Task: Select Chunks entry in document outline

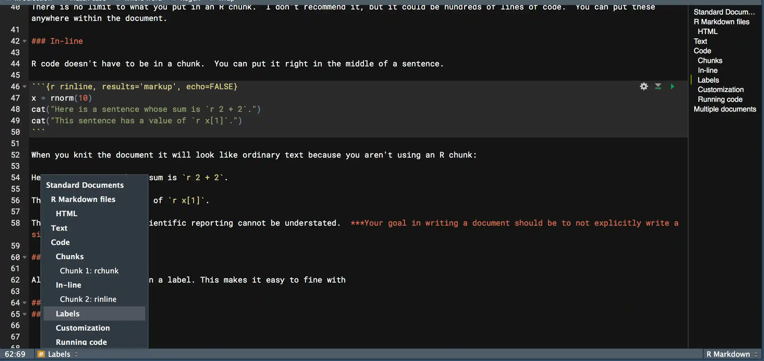Action: (x=710, y=61)
